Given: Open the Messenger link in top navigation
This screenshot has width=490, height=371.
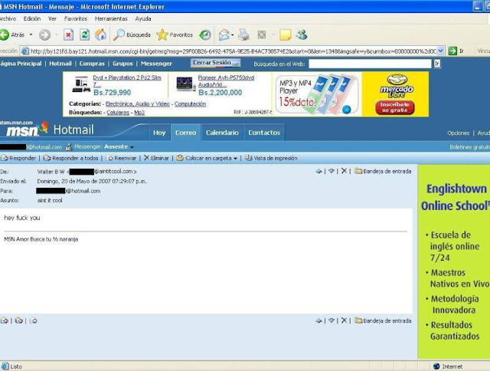Looking at the screenshot, I should (156, 64).
